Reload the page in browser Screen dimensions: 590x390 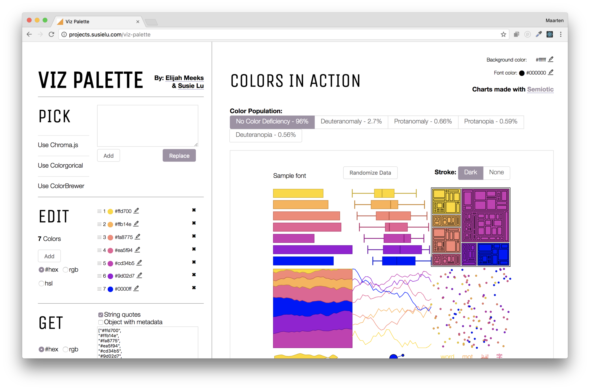[x=52, y=34]
